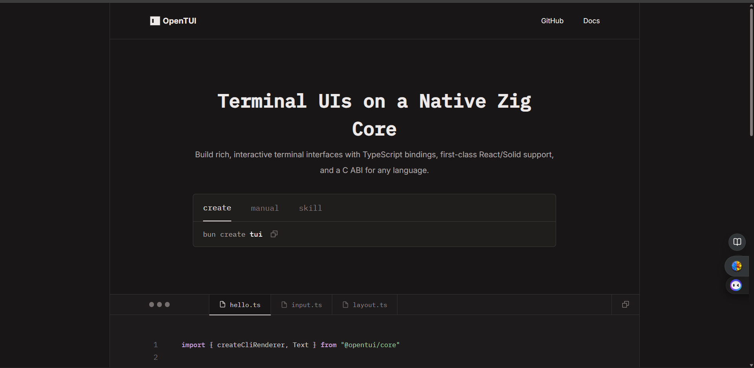Click the colorful globe extension icon

coord(737,266)
